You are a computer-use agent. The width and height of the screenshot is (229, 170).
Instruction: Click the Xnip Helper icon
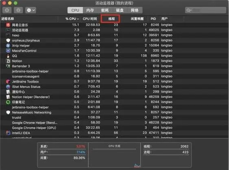pyautogui.click(x=8, y=46)
